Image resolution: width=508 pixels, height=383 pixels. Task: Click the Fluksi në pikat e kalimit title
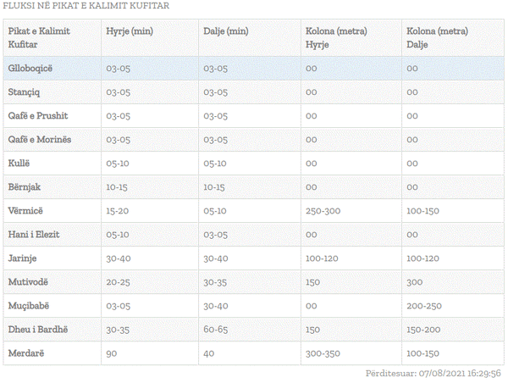point(86,6)
